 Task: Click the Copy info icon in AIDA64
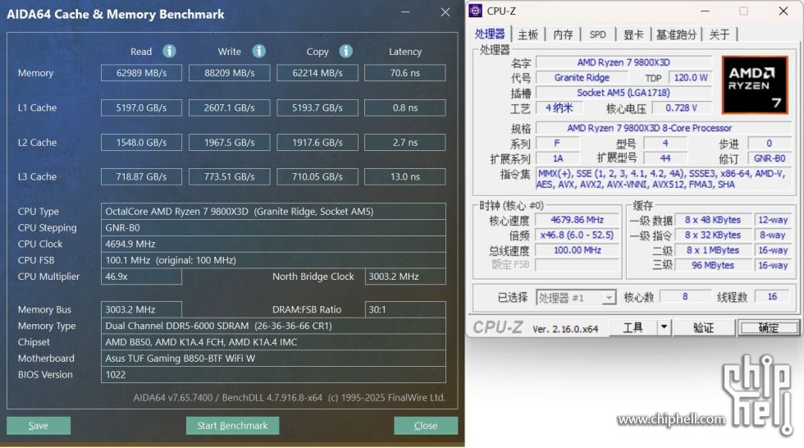[x=346, y=51]
